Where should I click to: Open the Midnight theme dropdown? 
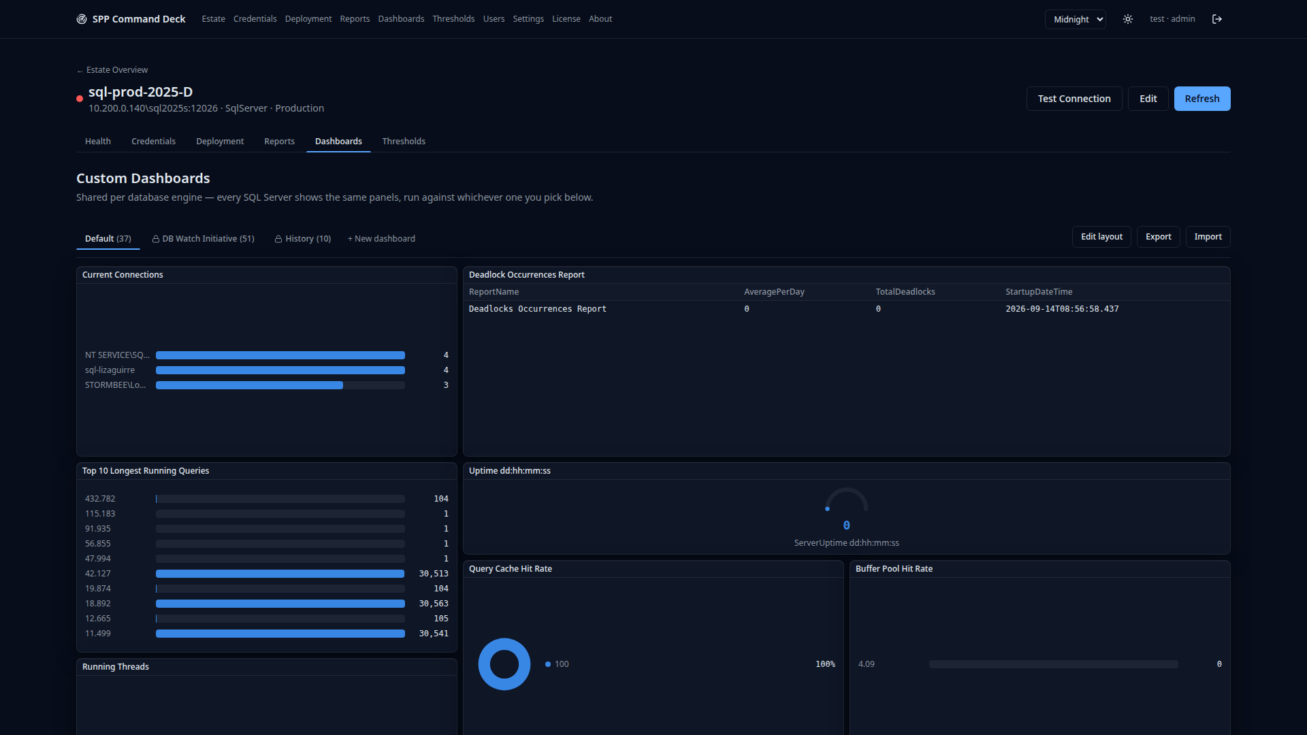[1076, 19]
